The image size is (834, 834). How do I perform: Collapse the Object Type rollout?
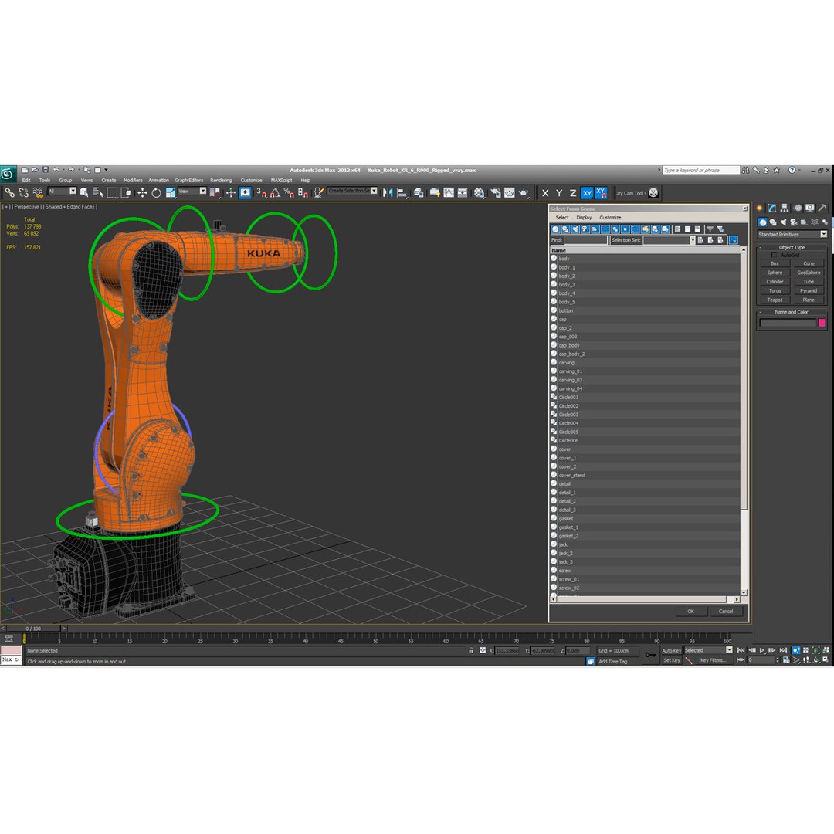pyautogui.click(x=792, y=247)
